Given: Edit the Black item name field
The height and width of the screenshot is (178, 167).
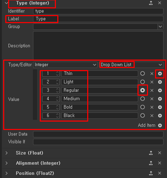Looking at the screenshot, I should (x=99, y=116).
